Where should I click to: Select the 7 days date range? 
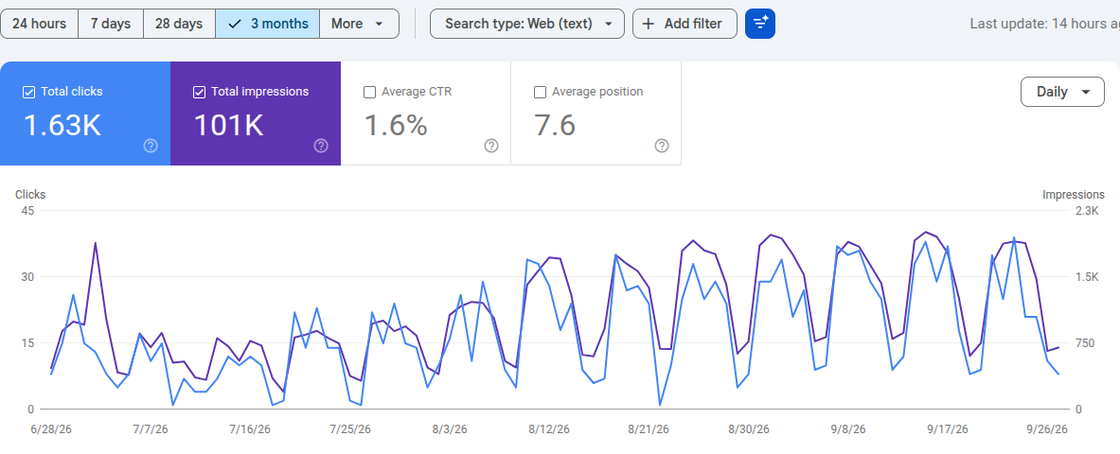111,24
